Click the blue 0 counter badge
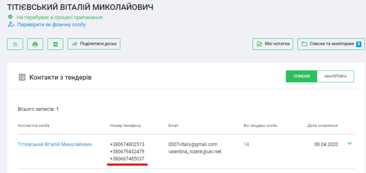 359,44
